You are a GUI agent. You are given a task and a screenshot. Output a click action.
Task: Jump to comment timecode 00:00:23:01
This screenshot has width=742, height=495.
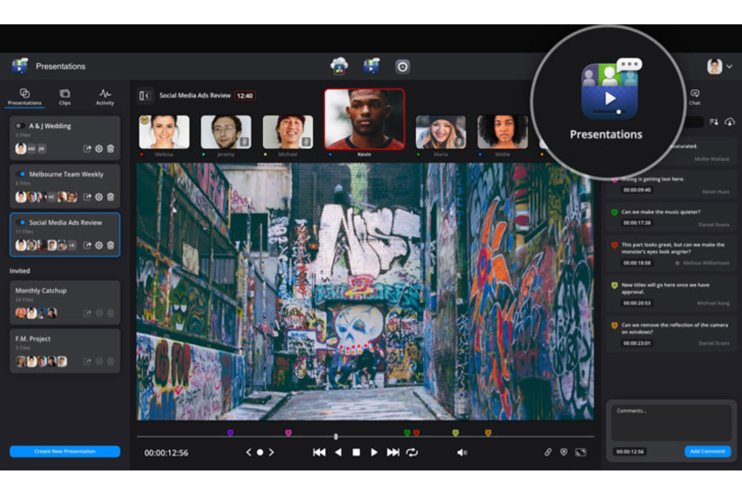637,343
